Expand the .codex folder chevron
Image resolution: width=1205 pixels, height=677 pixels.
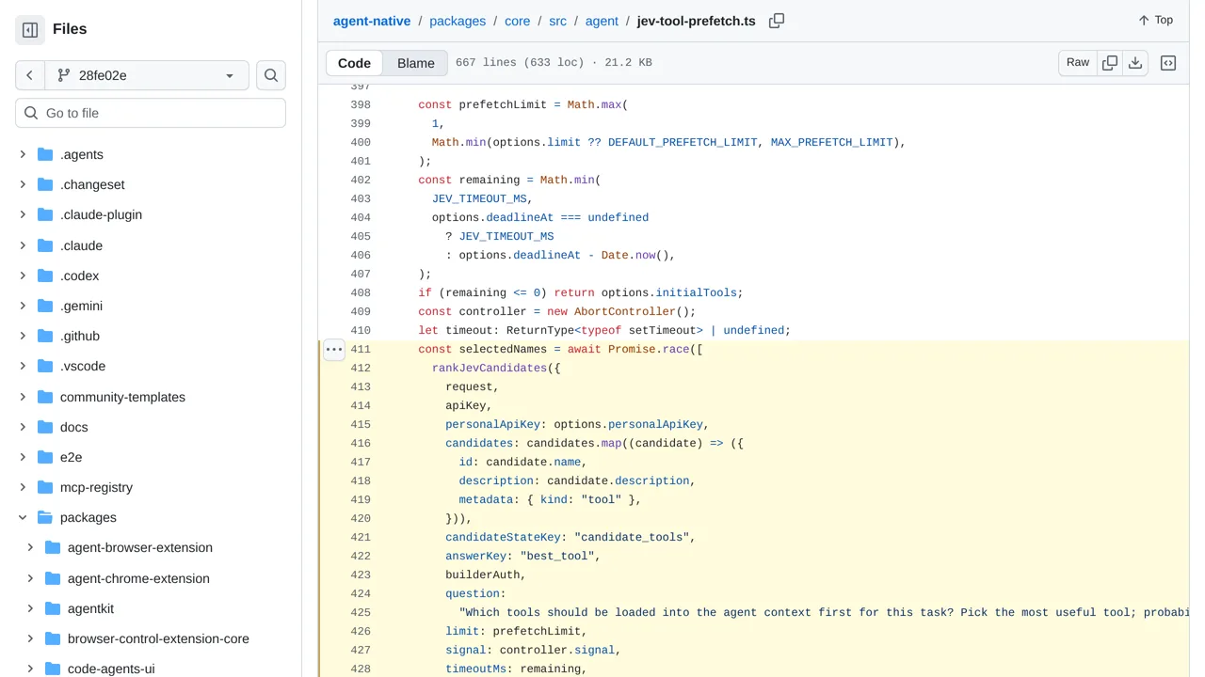[x=23, y=276]
